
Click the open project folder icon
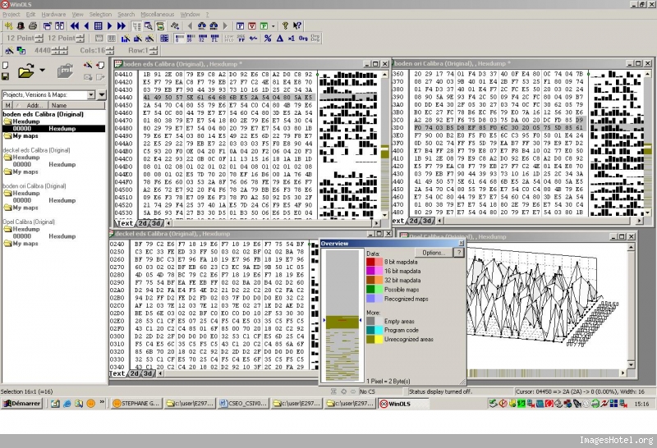25,71
